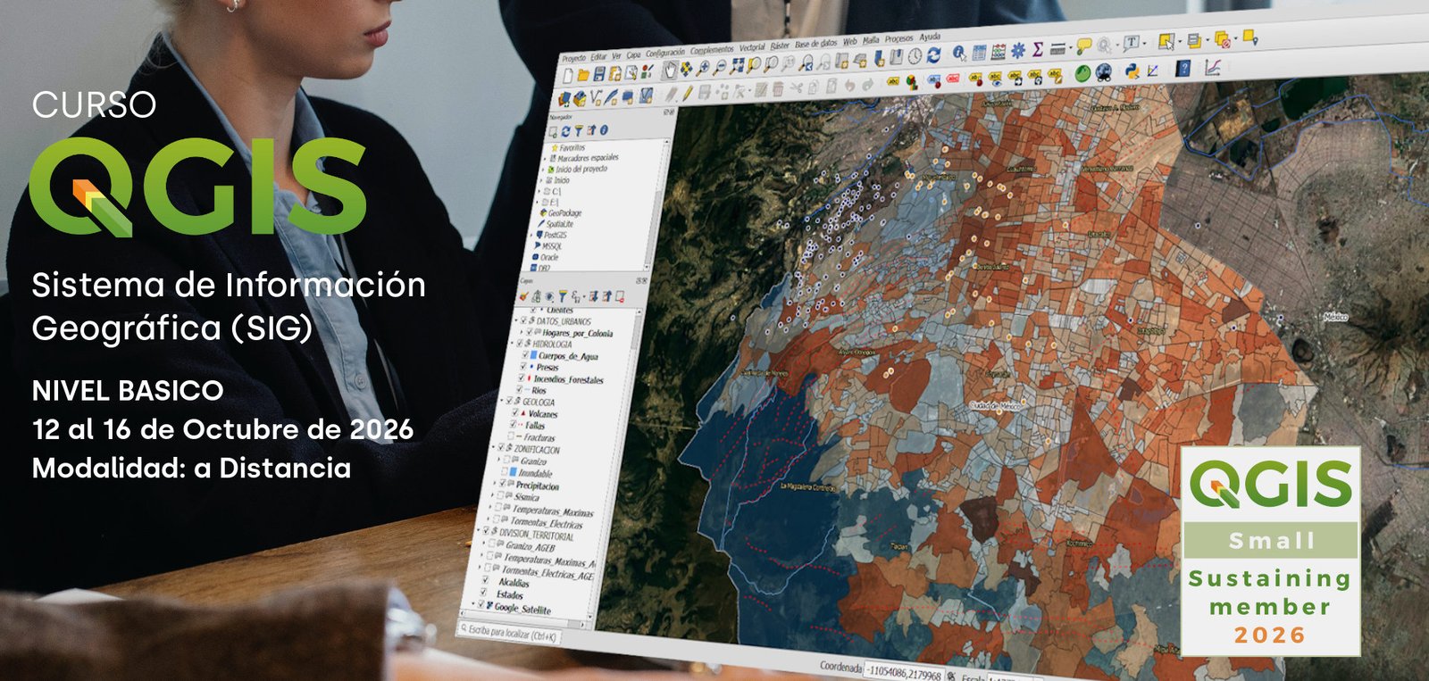
Task: Collapse the ZONIFICACION layer group
Action: pyautogui.click(x=494, y=448)
